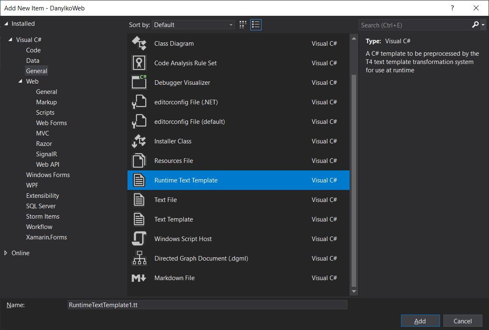This screenshot has height=330, width=489.
Task: Open the Sort by Default dropdown
Action: (193, 25)
